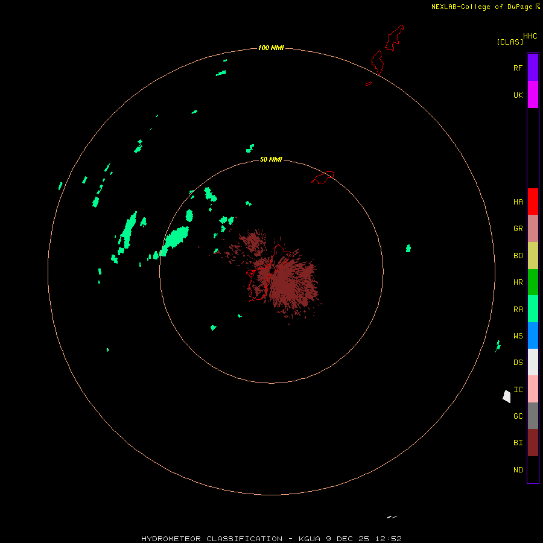Click the DS white legend swatch

click(x=533, y=362)
